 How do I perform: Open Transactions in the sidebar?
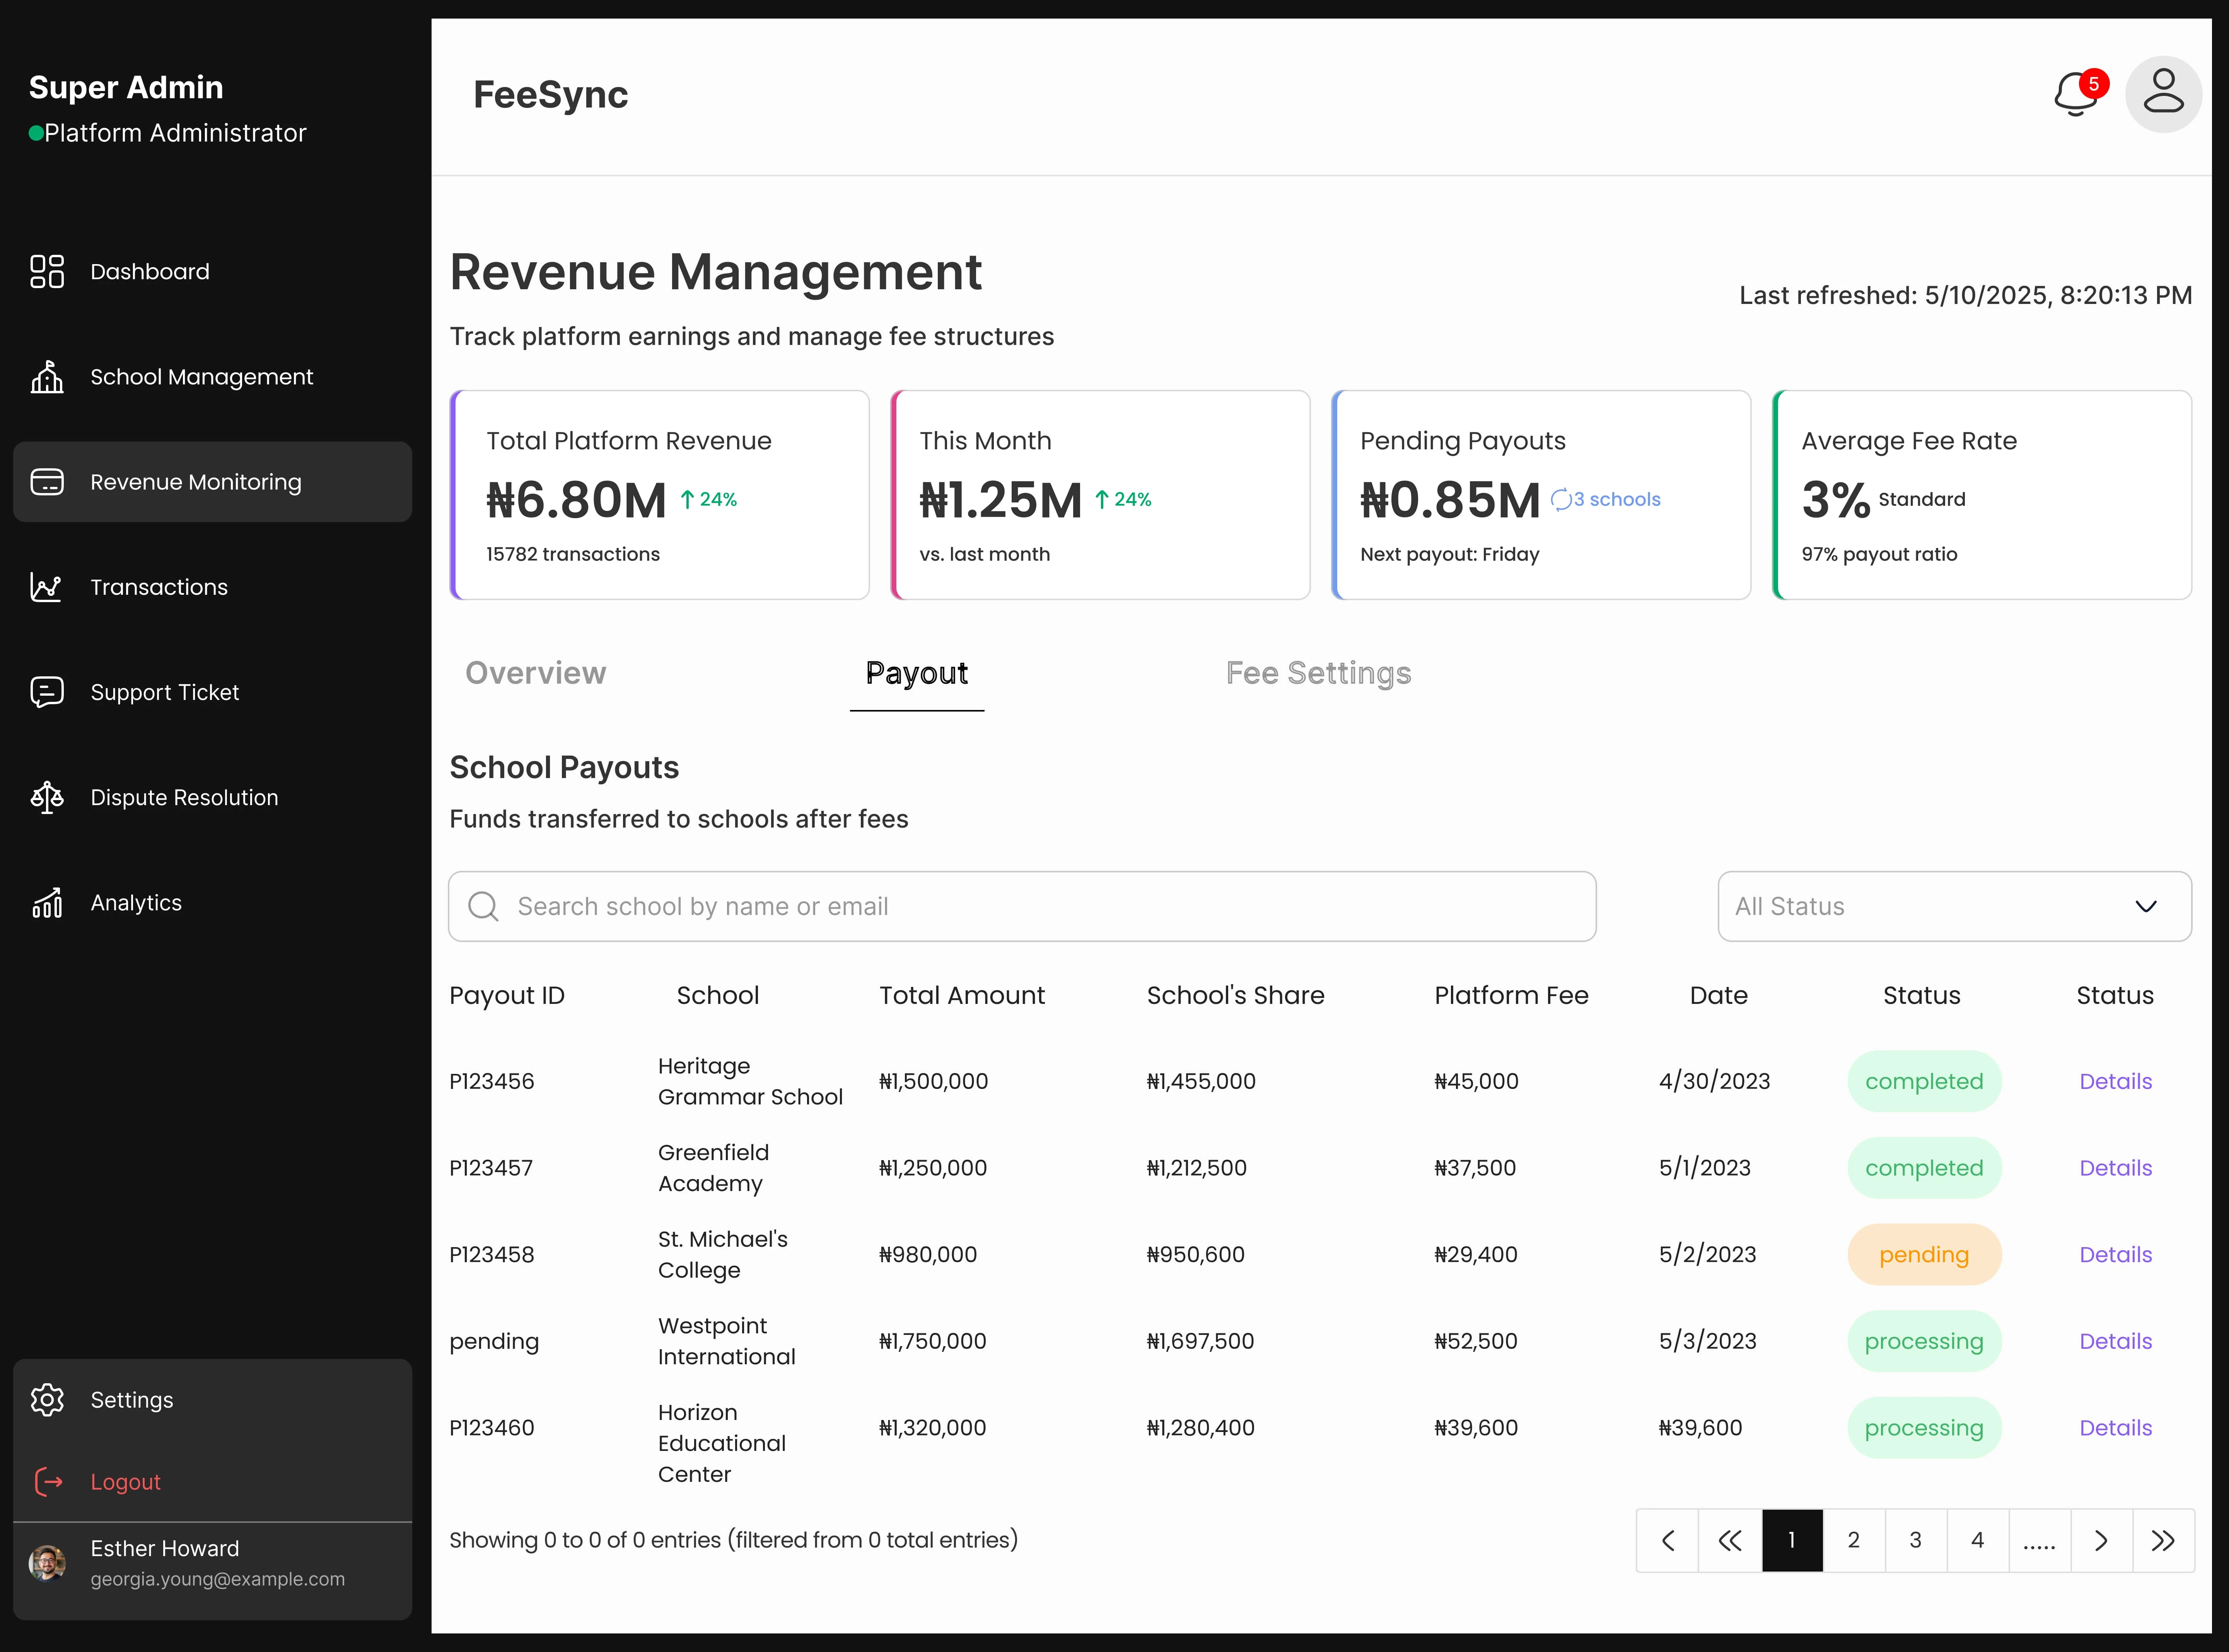coord(212,587)
